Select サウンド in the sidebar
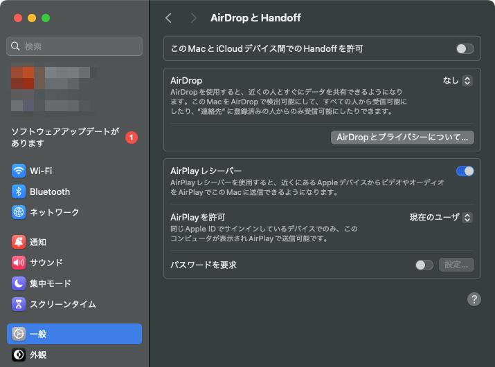This screenshot has height=367, width=495. click(74, 263)
